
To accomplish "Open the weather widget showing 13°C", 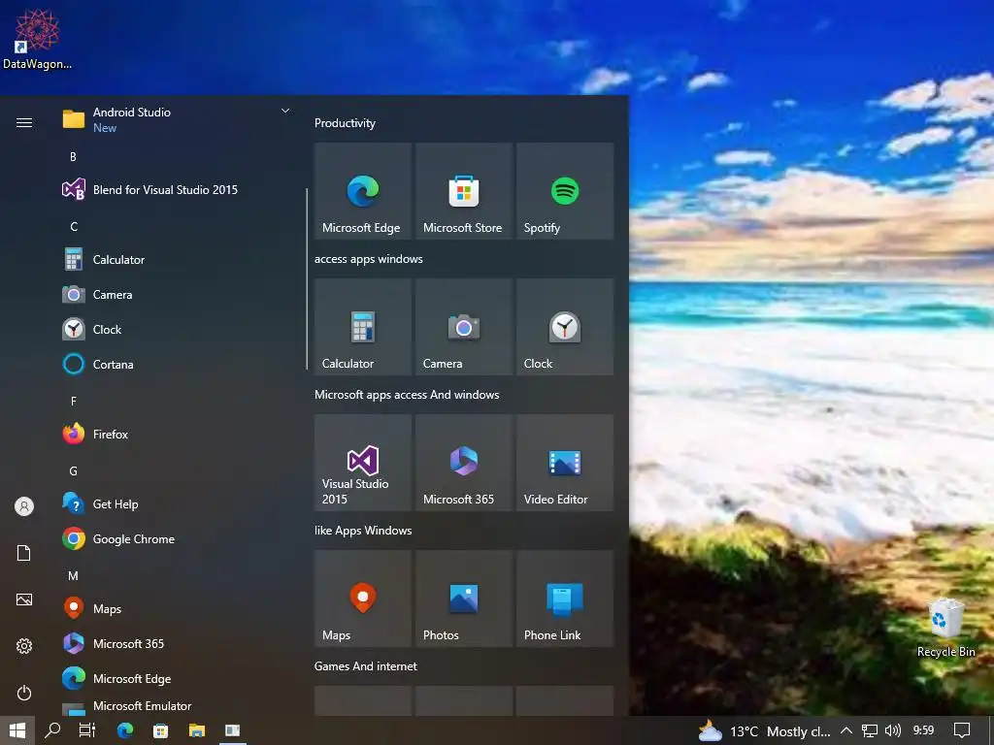I will 764,731.
